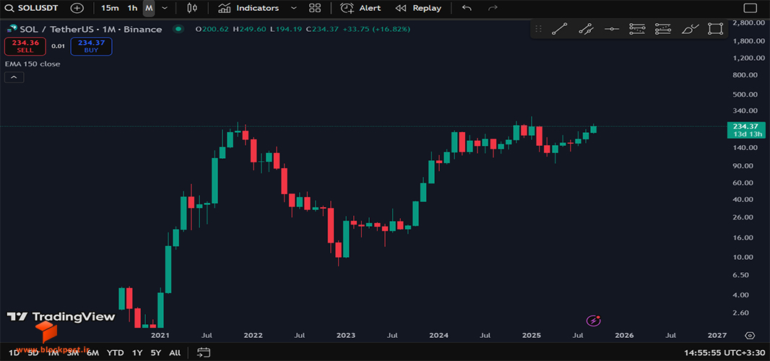
Task: Open the Indicators favorites dropdown arrow
Action: (294, 8)
